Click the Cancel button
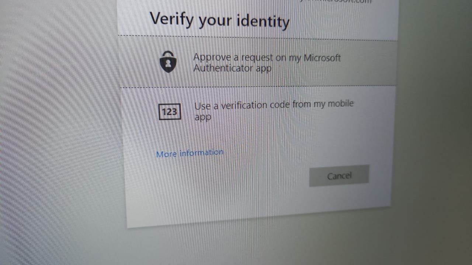 click(339, 176)
